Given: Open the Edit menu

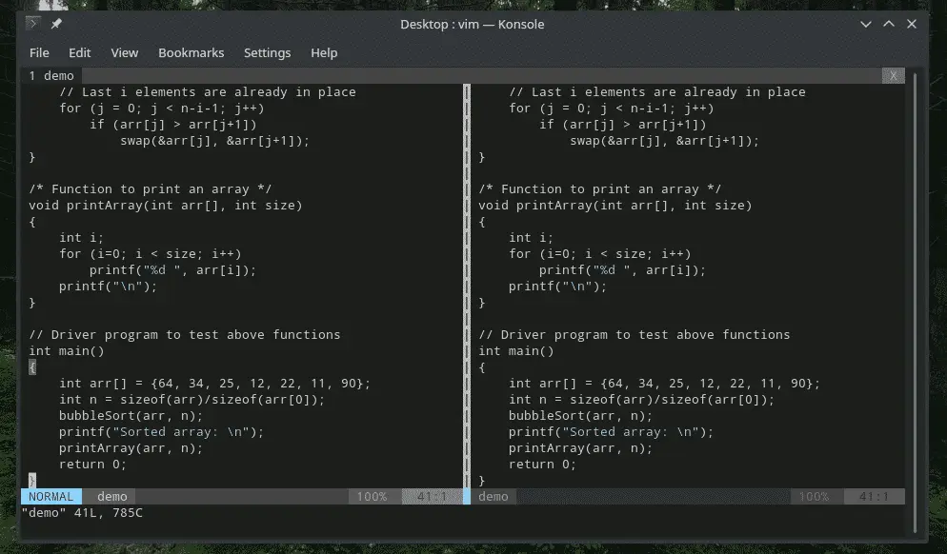Looking at the screenshot, I should pos(80,53).
